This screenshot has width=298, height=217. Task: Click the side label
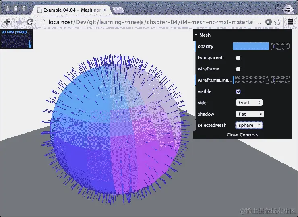click(x=202, y=103)
